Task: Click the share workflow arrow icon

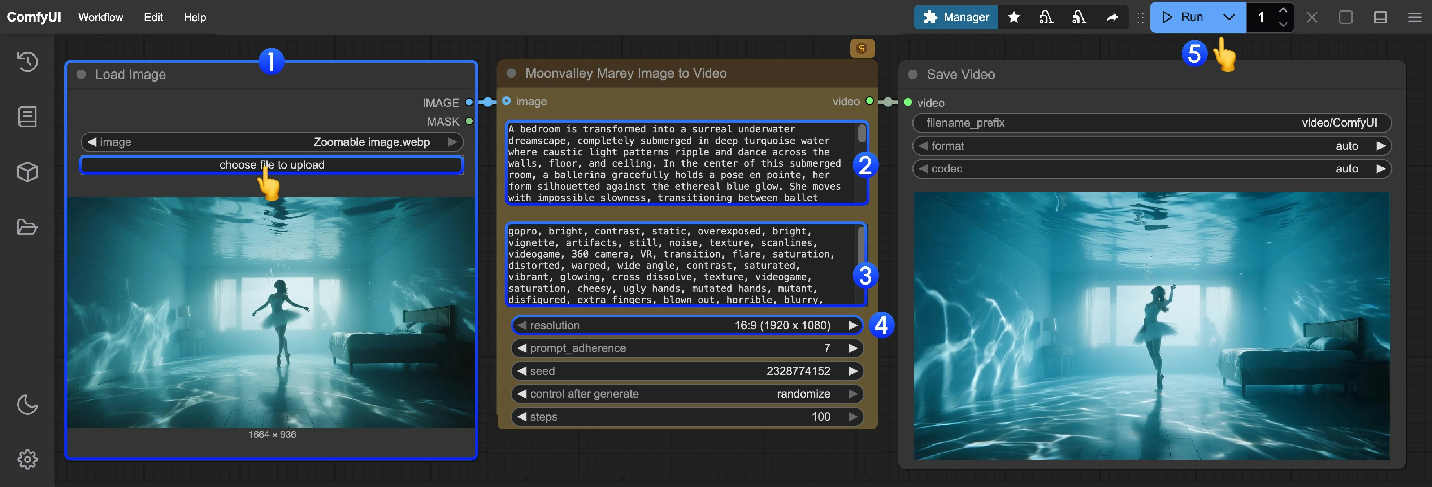Action: [x=1112, y=17]
